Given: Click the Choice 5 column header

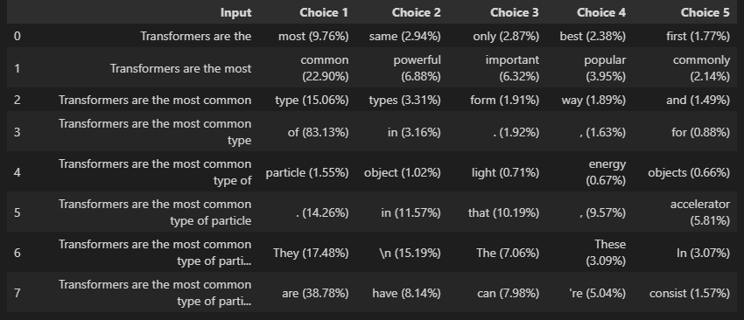Looking at the screenshot, I should pyautogui.click(x=705, y=13).
